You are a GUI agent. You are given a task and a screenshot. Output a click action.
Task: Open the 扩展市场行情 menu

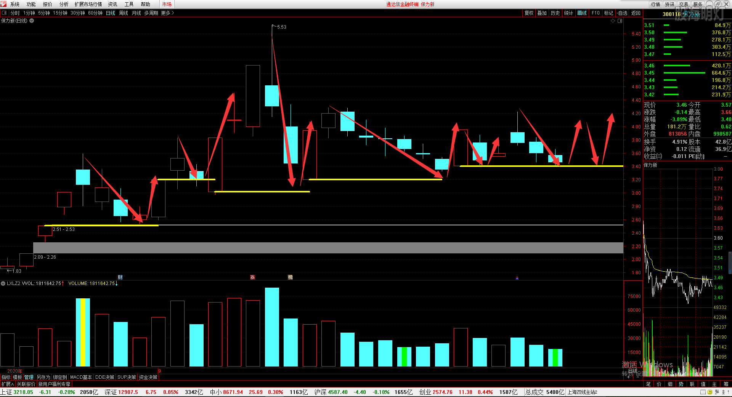click(88, 4)
